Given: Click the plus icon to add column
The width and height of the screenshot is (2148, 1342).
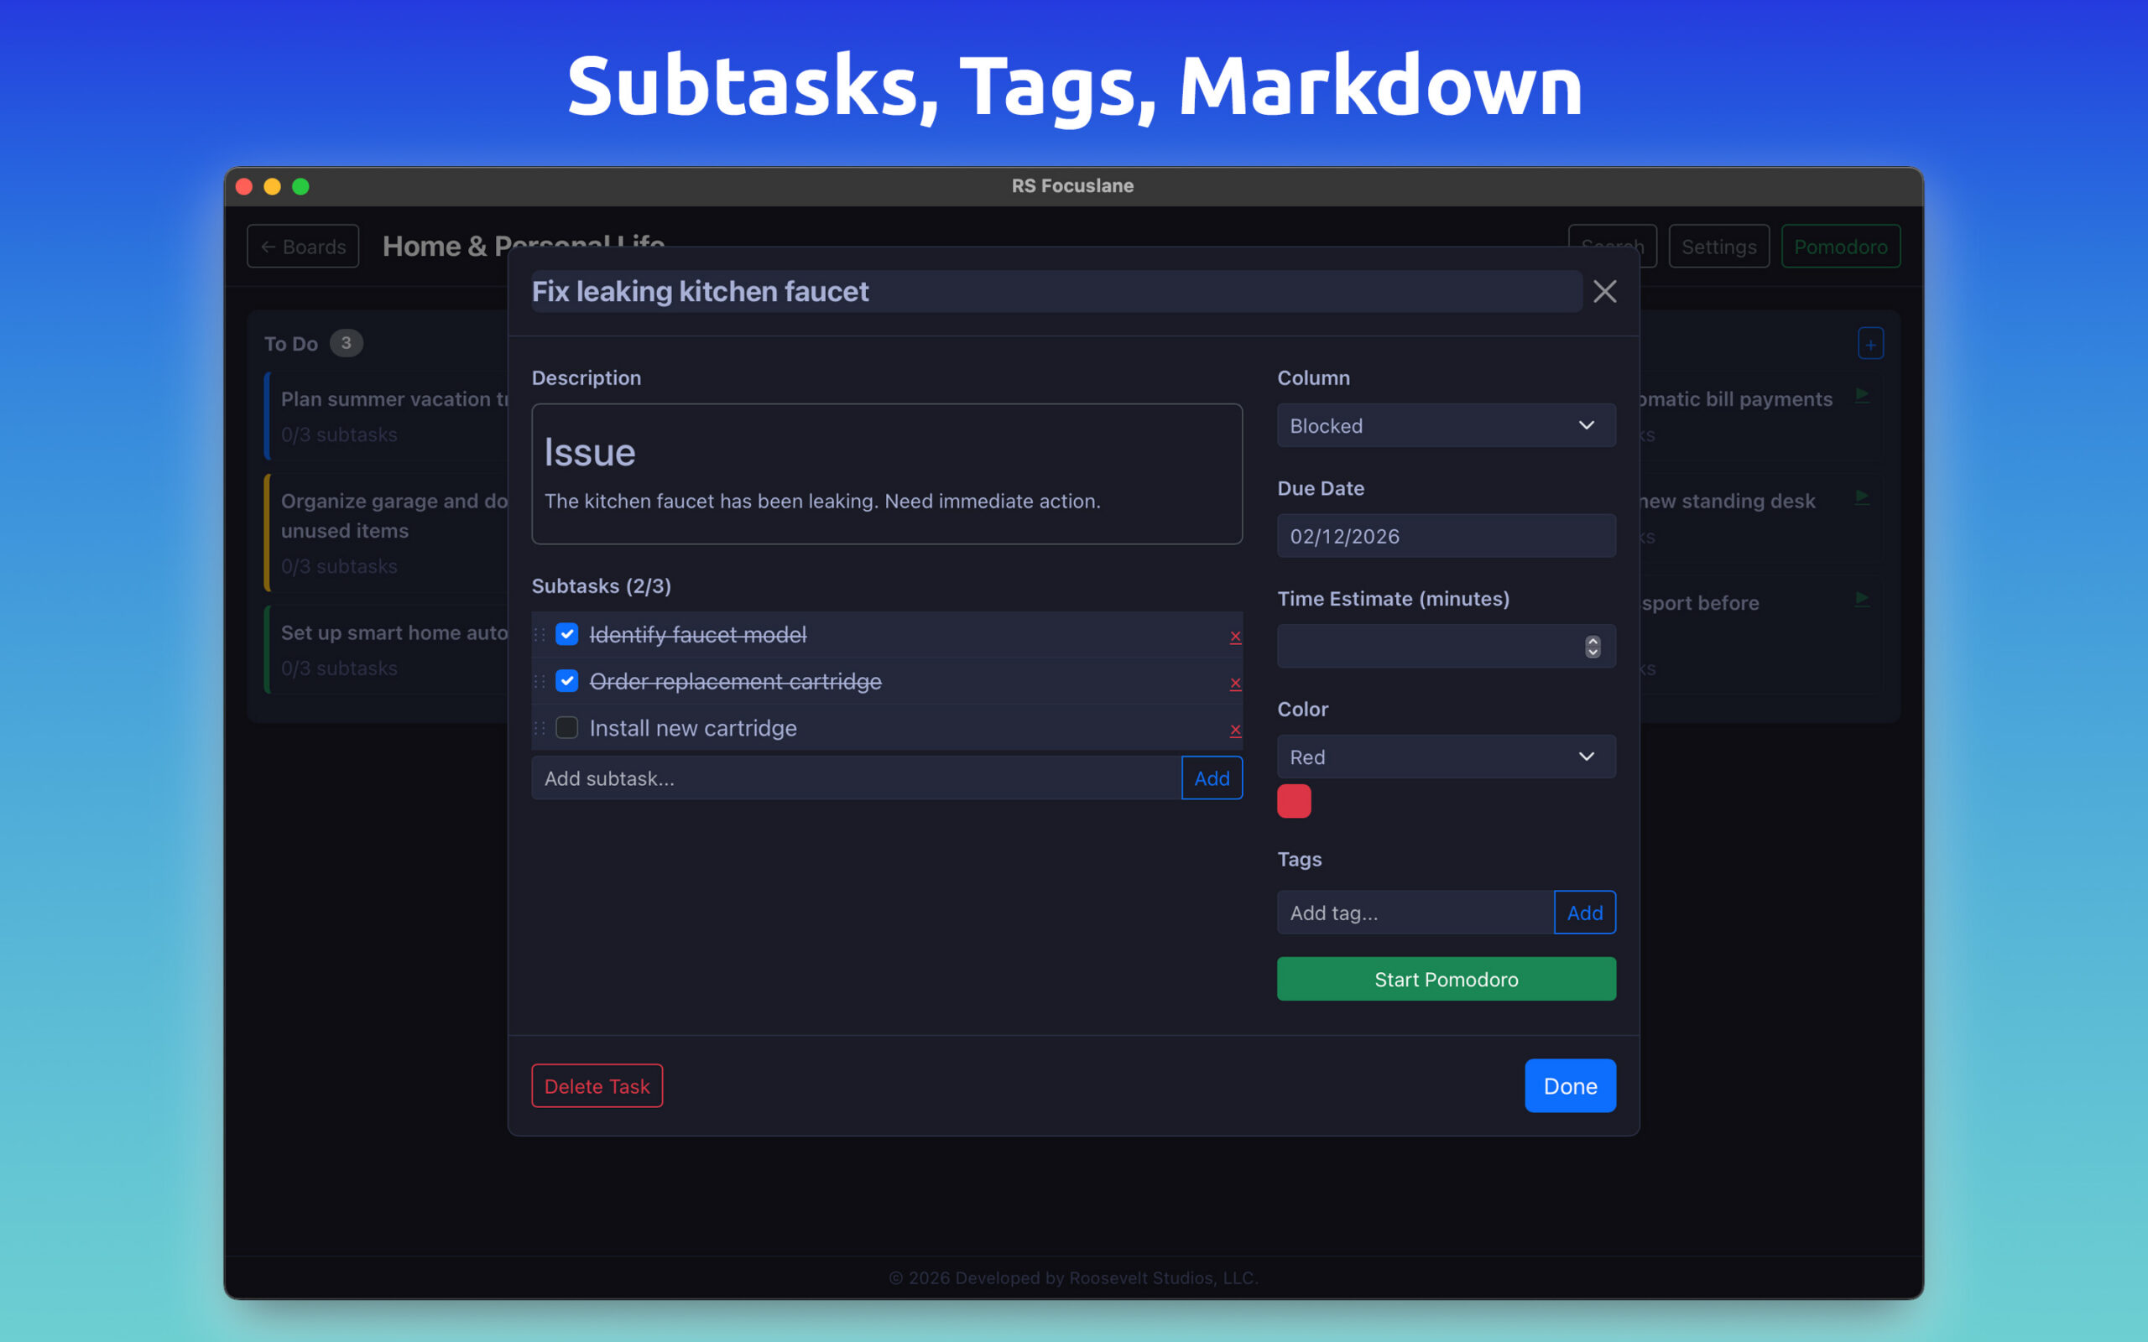Looking at the screenshot, I should coord(1870,345).
